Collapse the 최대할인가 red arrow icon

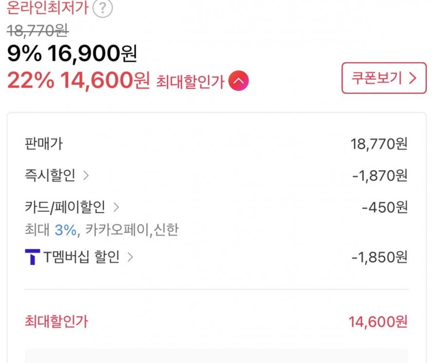point(239,81)
